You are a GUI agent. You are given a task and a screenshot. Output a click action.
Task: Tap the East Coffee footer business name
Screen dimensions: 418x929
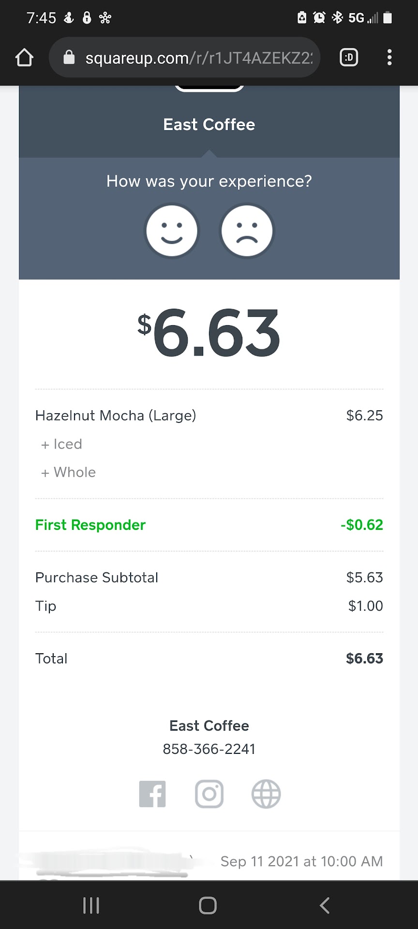[209, 726]
